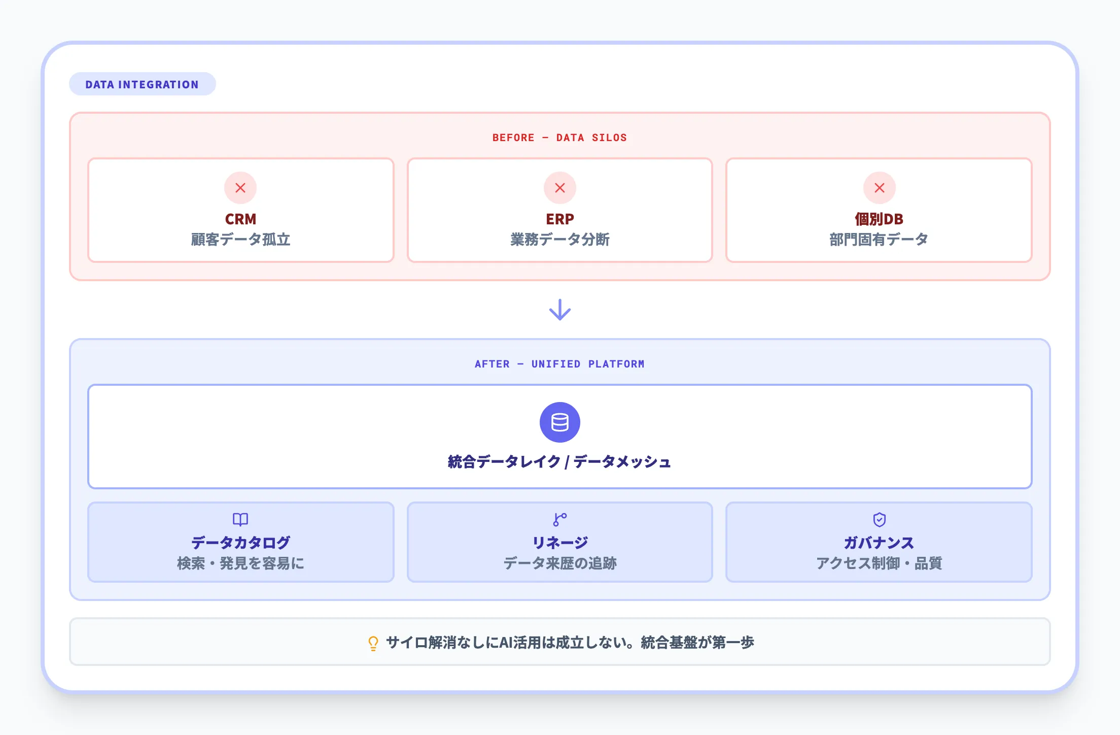Click the X icon above 個別DB
The image size is (1120, 735).
(879, 187)
